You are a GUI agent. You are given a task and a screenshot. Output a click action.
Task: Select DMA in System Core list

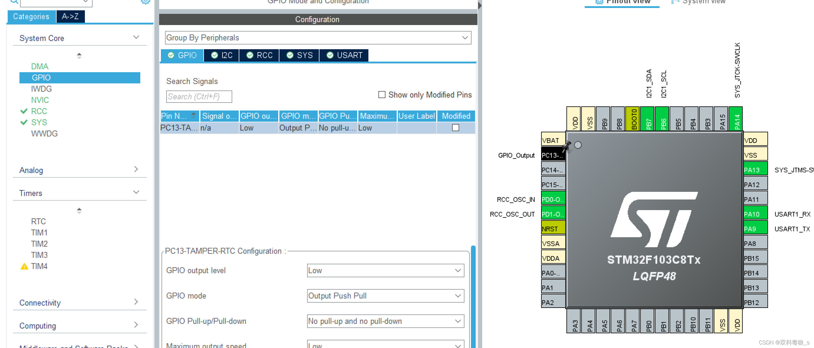(40, 66)
